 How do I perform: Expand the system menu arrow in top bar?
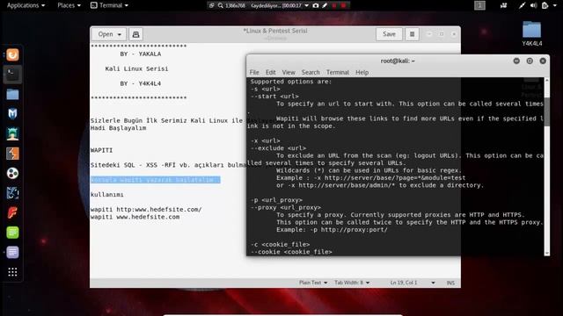point(555,5)
